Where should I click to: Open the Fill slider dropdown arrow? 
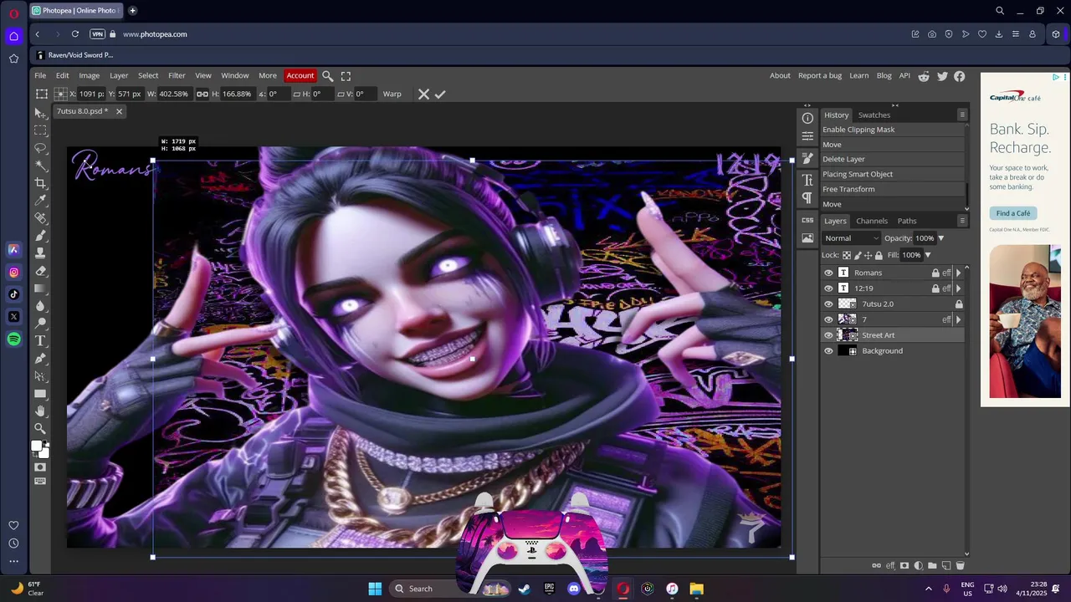click(x=927, y=255)
